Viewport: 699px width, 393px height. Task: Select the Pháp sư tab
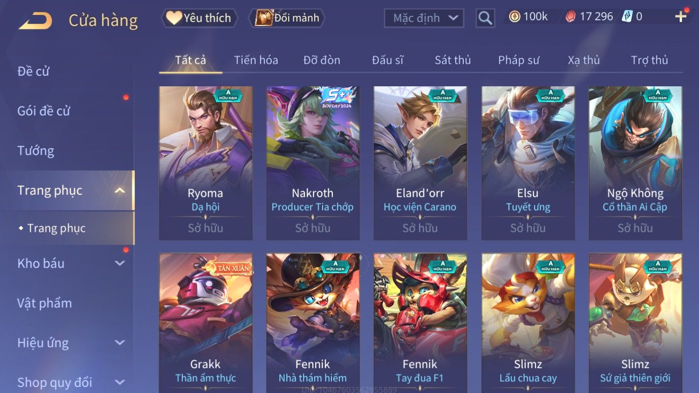(518, 60)
